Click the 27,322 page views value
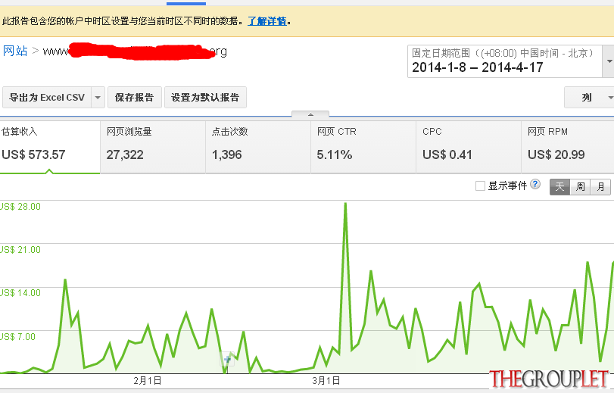Image resolution: width=614 pixels, height=393 pixels. [x=125, y=154]
